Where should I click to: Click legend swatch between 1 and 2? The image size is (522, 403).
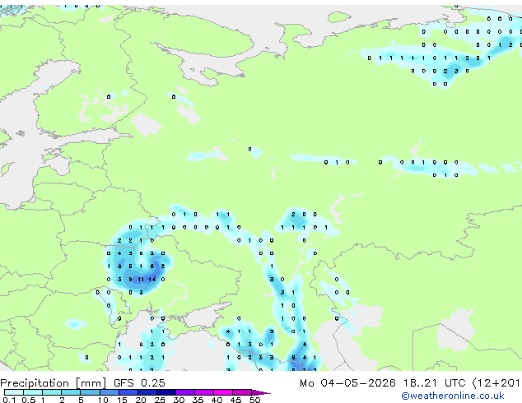tap(52, 392)
